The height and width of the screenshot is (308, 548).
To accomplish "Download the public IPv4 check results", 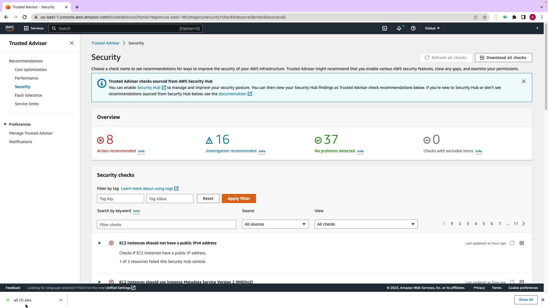I will pos(522,243).
